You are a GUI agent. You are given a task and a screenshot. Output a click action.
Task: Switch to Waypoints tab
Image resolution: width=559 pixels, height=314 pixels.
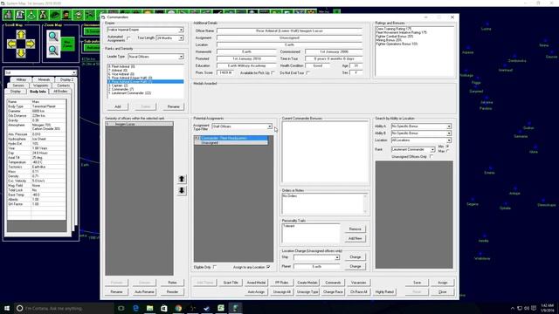coord(41,85)
